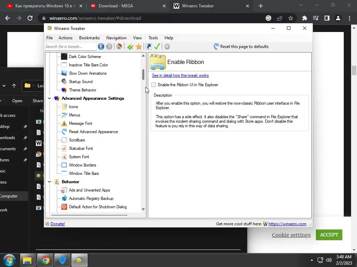Viewport: 357px width, 267px height.
Task: Open the Bookmarks menu
Action: pos(89,38)
